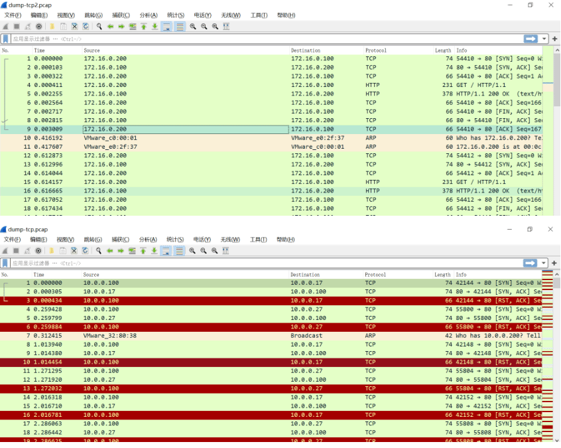Toggle packet colorize button in dump-tcp2.pcap toolbar

click(x=180, y=27)
